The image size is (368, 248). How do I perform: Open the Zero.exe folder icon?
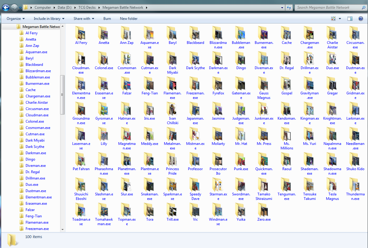[264, 210]
